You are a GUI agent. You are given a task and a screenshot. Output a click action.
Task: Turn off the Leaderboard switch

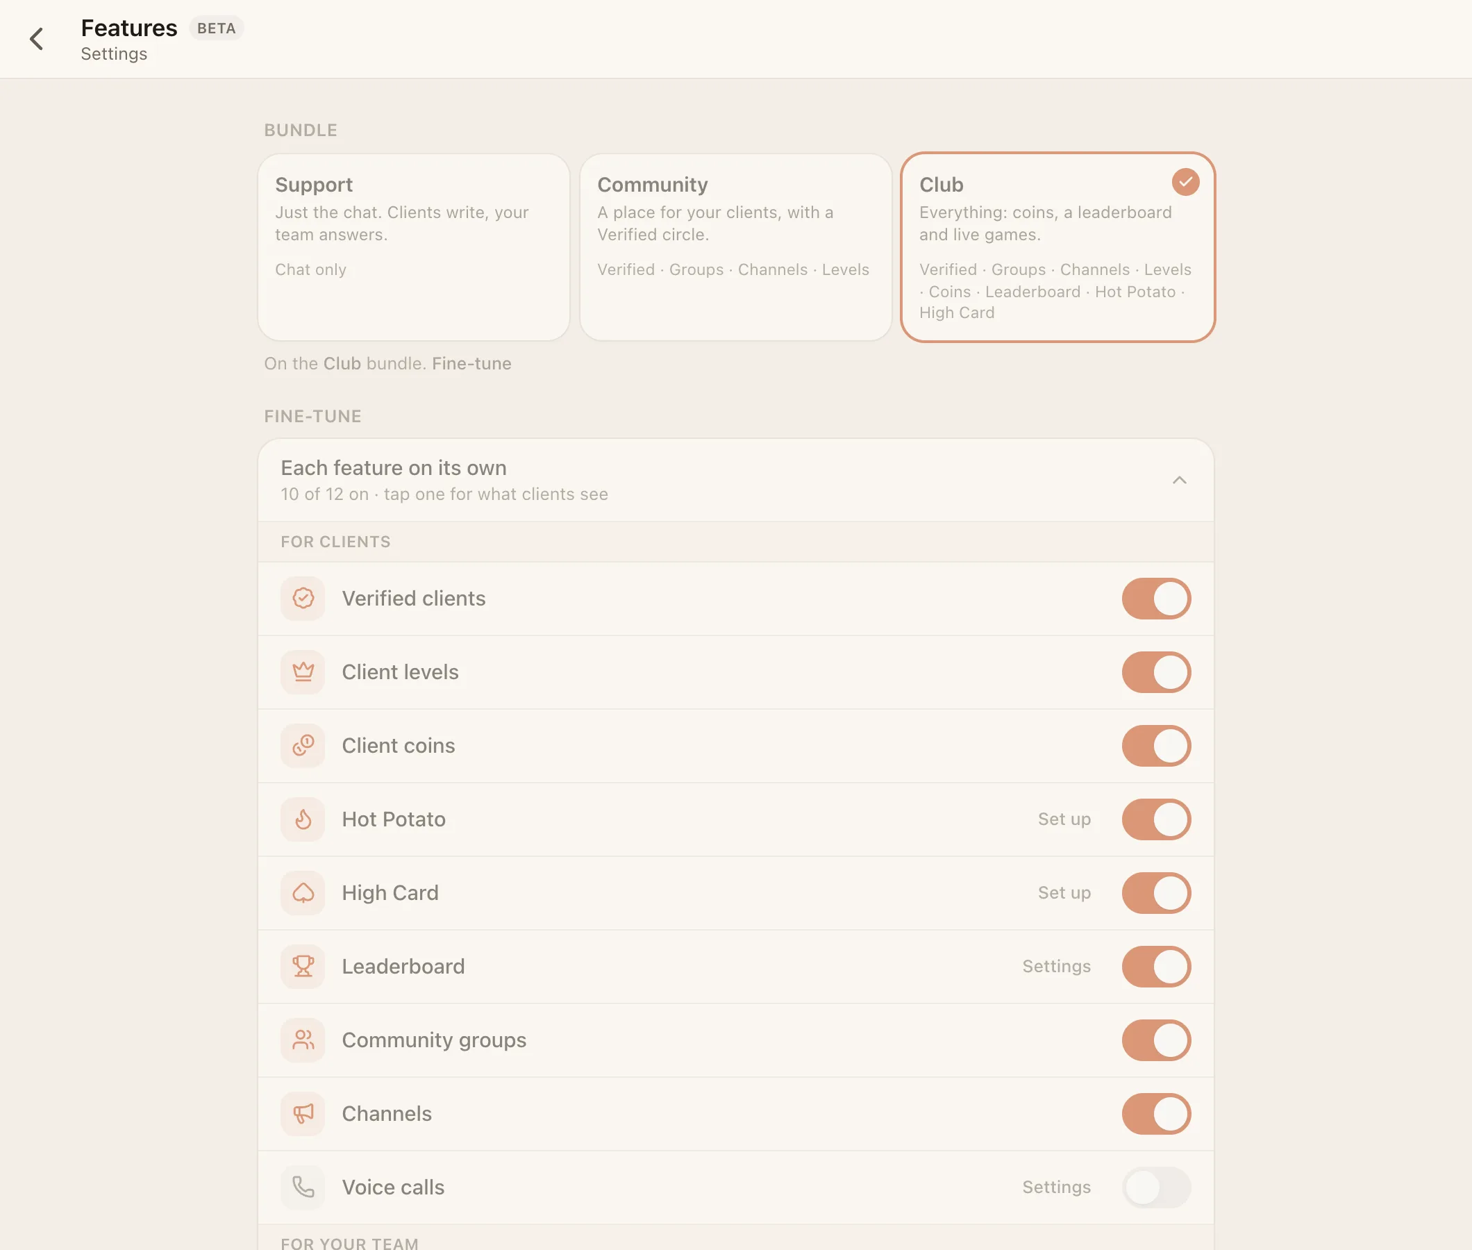[1156, 967]
